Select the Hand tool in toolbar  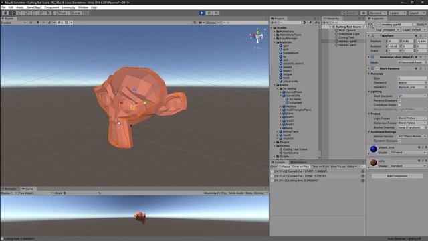pos(5,13)
